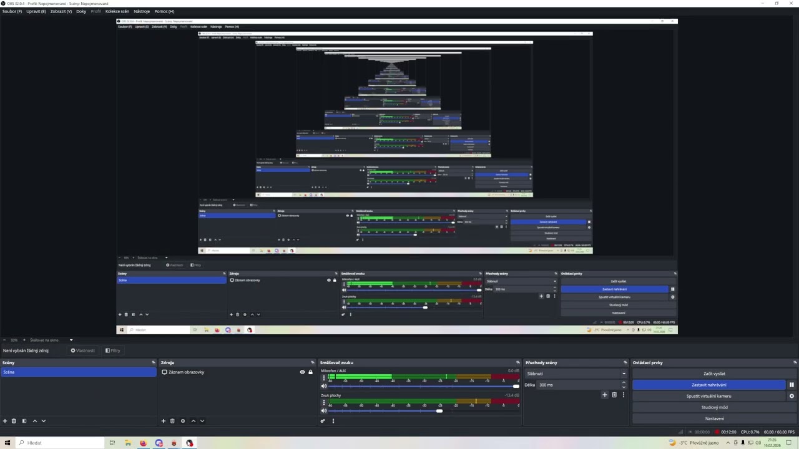Open Firefox from the taskbar
The image size is (799, 449).
click(143, 443)
